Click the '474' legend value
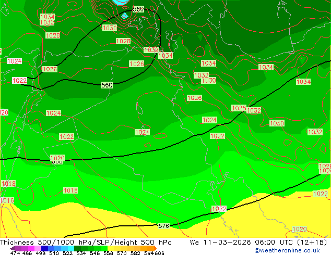 15,253
